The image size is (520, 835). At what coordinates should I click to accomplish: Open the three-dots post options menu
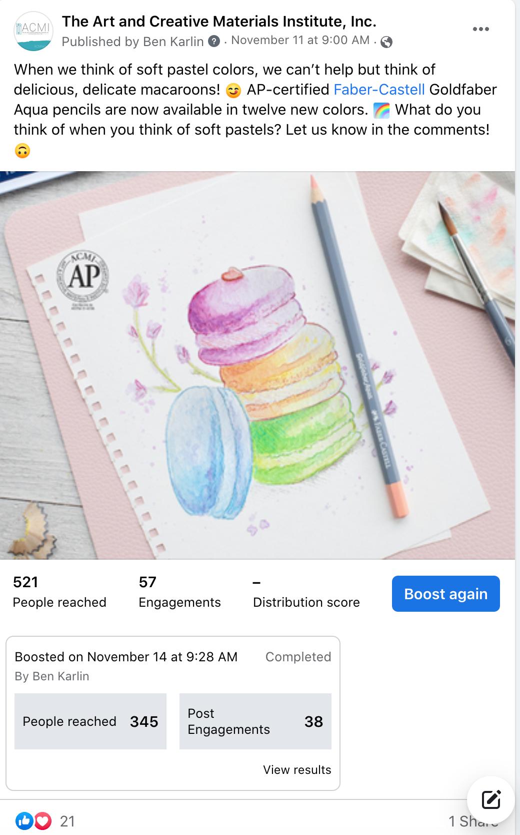(480, 29)
